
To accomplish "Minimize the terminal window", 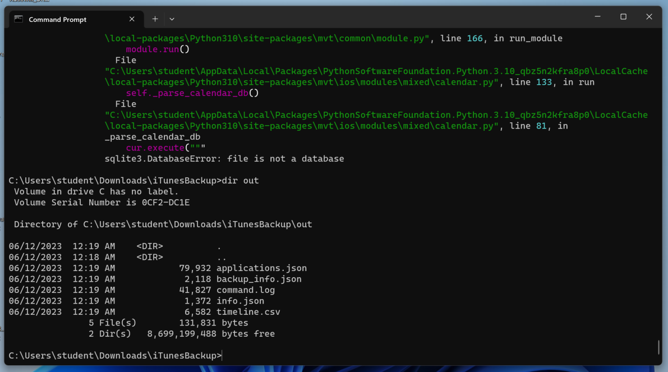I will pyautogui.click(x=598, y=17).
